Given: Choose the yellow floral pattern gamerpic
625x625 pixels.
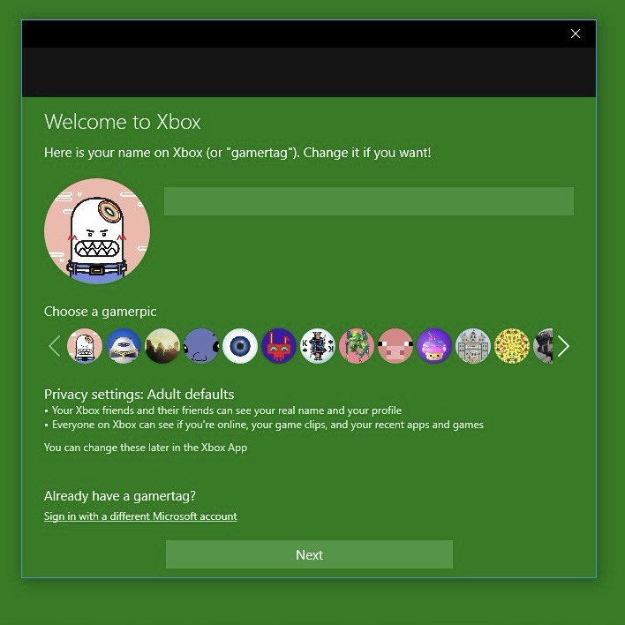Looking at the screenshot, I should coord(512,346).
